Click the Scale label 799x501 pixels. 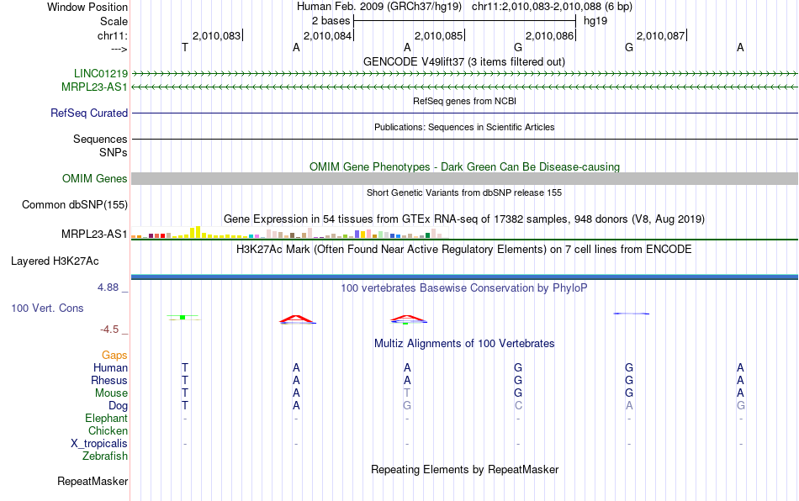tap(114, 21)
